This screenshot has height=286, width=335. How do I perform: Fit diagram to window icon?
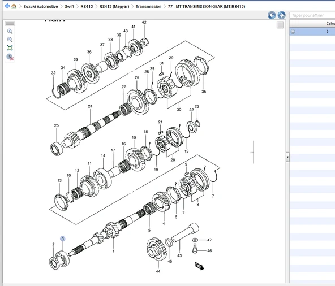pyautogui.click(x=10, y=48)
